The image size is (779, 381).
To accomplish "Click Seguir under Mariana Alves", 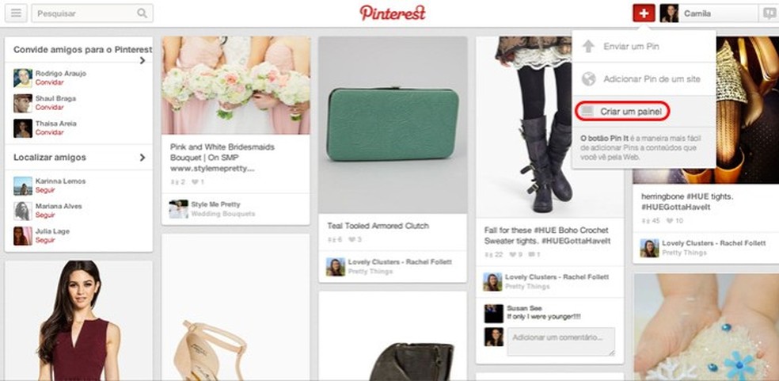I will pyautogui.click(x=44, y=215).
